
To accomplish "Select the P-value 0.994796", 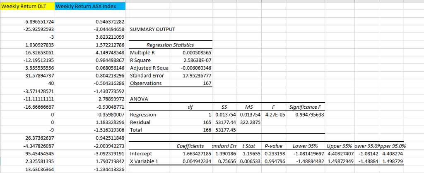I will tap(275, 162).
